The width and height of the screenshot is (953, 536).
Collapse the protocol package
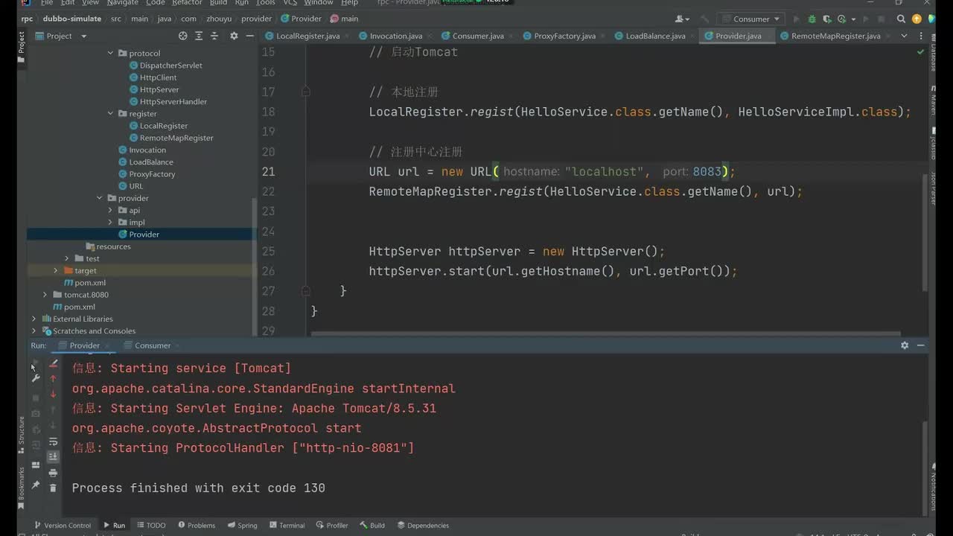[110, 53]
